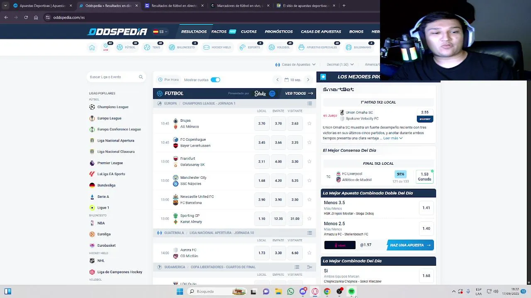Open the Live matches clock icon
Screen dimensions: 531x298
(x=106, y=47)
